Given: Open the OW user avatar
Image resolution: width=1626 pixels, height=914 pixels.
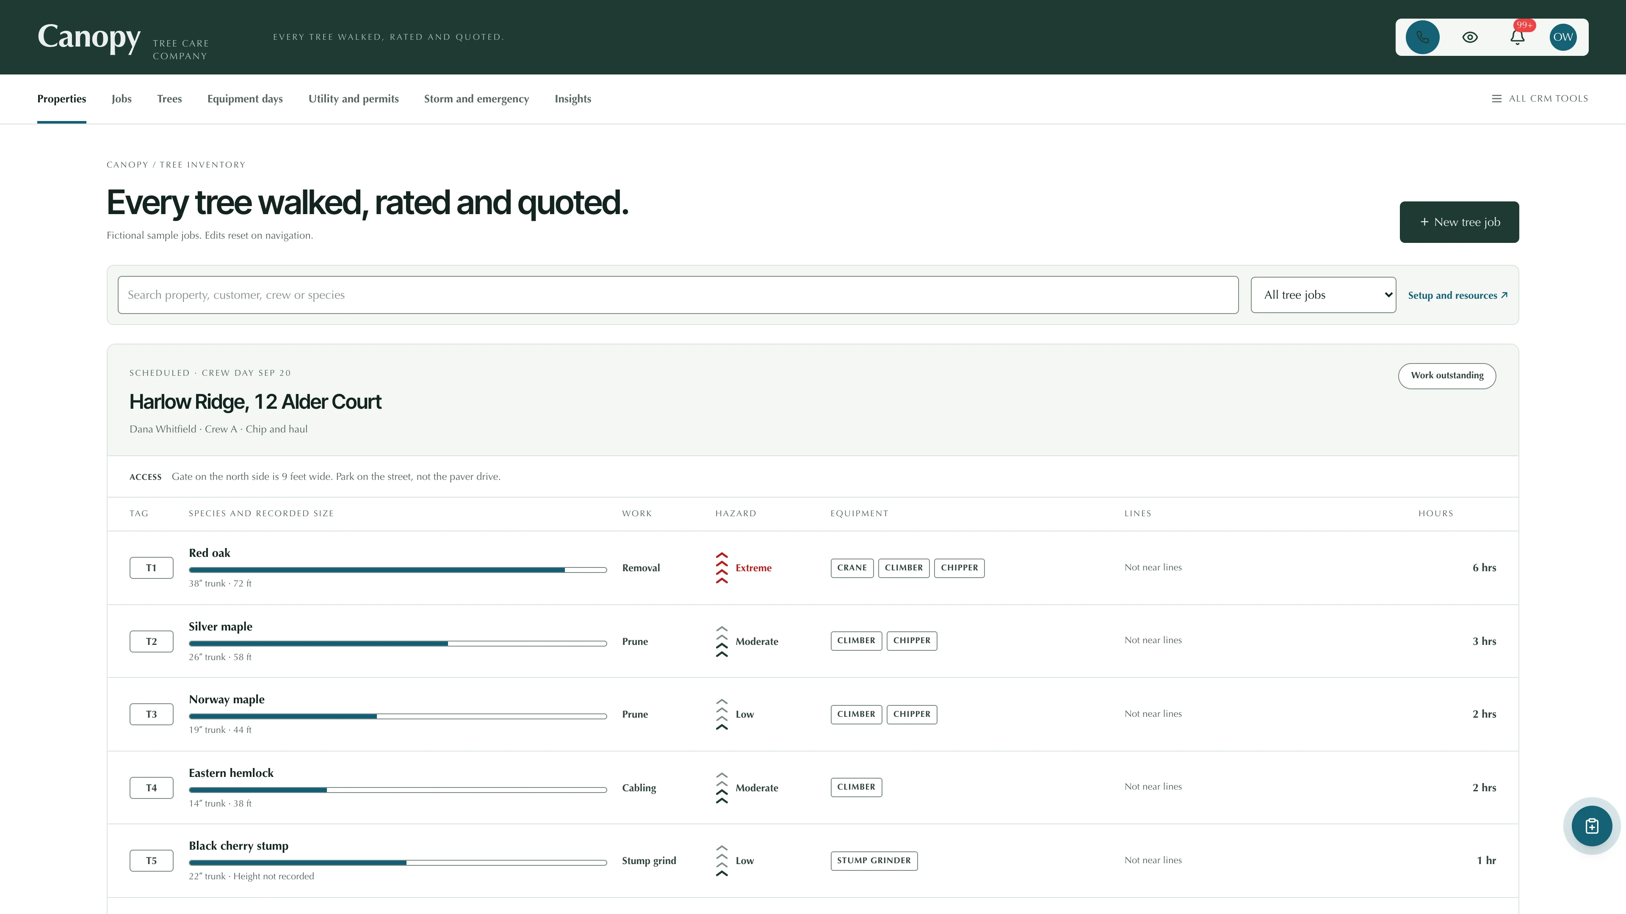Looking at the screenshot, I should click(x=1563, y=37).
